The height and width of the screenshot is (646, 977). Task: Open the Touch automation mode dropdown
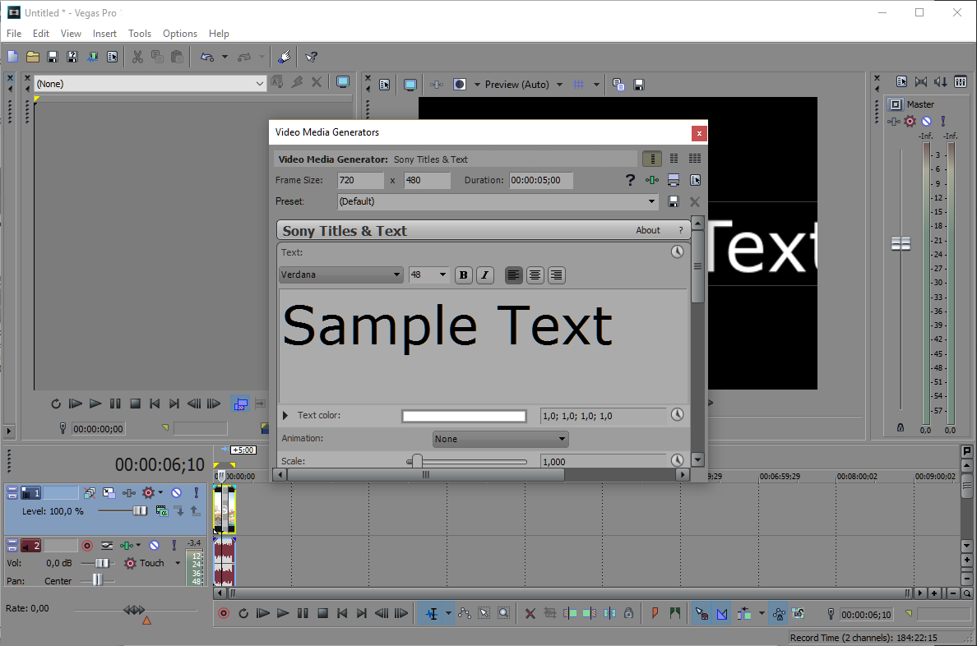178,563
